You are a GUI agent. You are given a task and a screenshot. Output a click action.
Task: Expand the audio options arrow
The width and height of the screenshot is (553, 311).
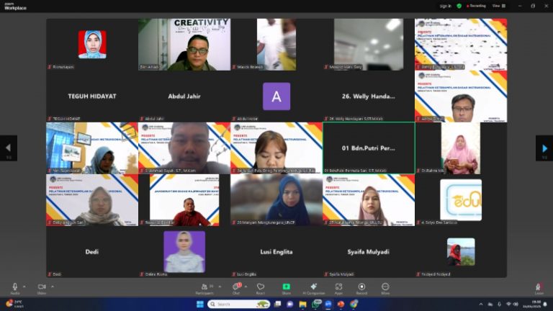[x=24, y=287]
